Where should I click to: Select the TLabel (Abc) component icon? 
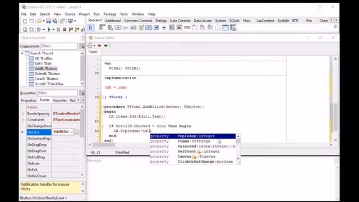(126, 27)
